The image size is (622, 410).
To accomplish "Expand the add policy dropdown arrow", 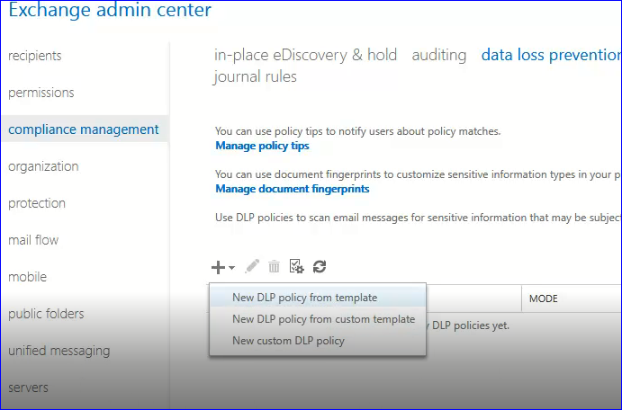I will (x=232, y=268).
